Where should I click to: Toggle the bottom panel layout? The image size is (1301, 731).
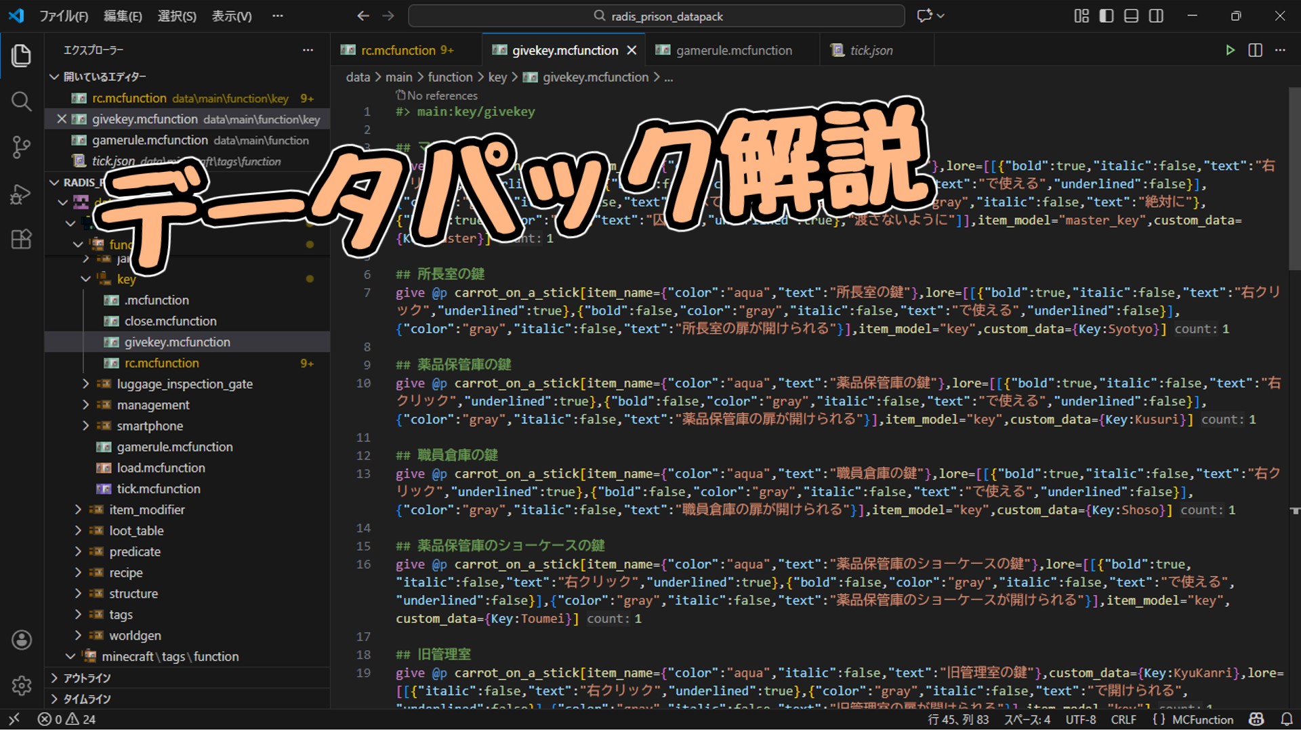point(1131,16)
